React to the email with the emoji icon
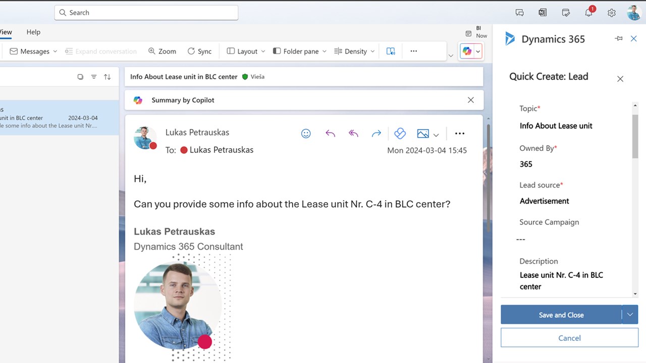Viewport: 646px width, 363px height. (x=306, y=134)
